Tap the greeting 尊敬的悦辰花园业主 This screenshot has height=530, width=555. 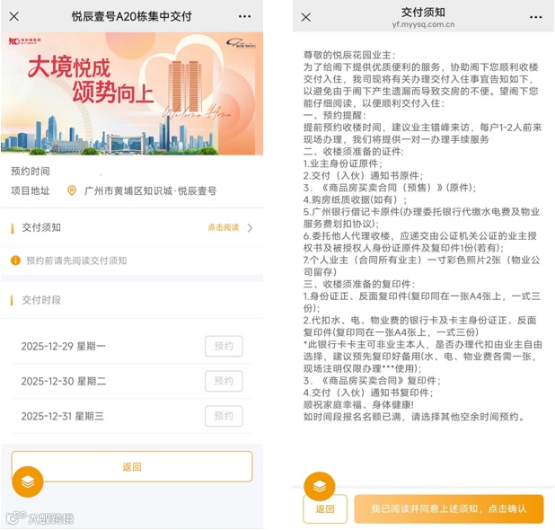click(x=349, y=55)
